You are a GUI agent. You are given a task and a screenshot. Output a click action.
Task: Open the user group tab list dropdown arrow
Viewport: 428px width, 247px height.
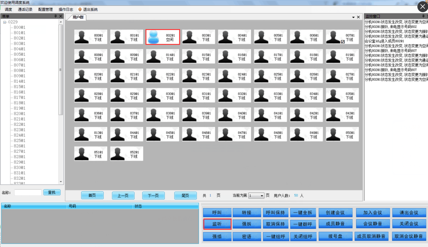pyautogui.click(x=353, y=17)
